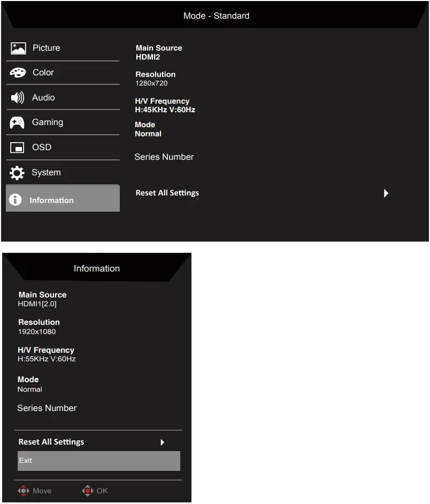Expand Reset All Settings arrow in main menu
This screenshot has height=504, width=430.
[386, 193]
